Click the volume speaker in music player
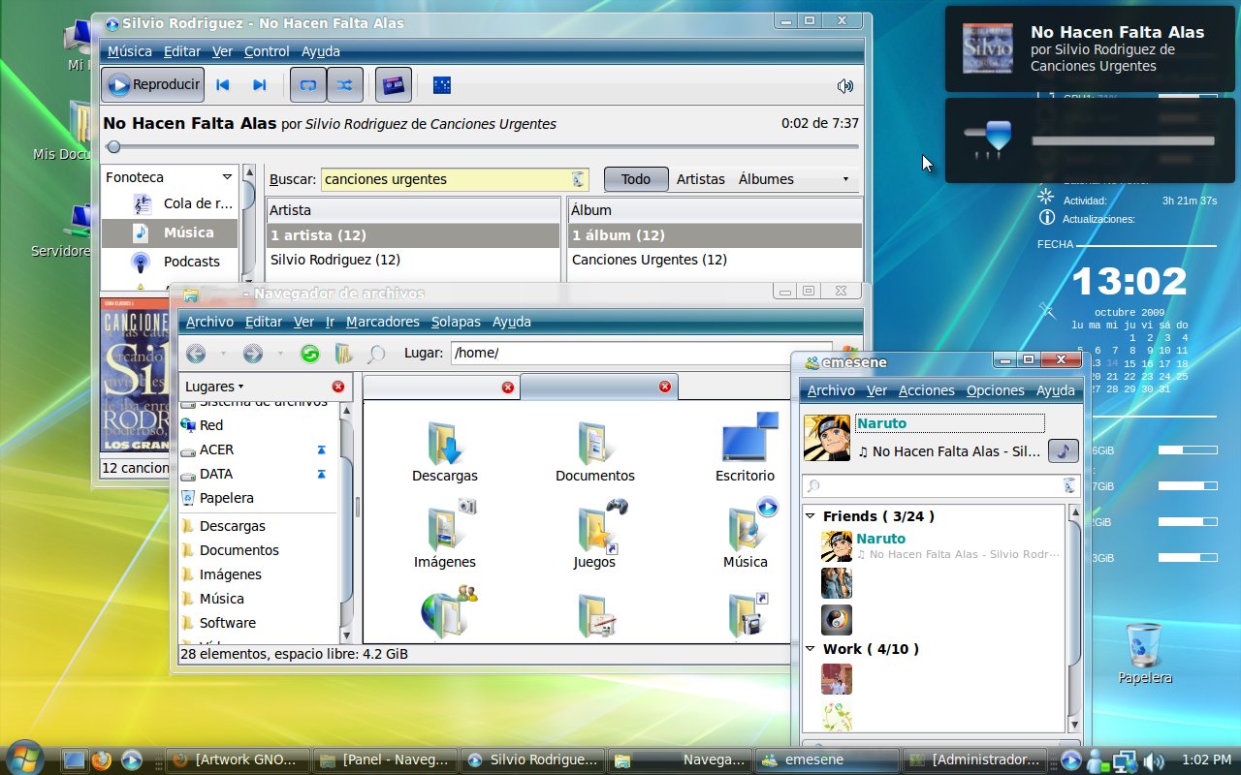This screenshot has width=1241, height=775. pos(845,85)
